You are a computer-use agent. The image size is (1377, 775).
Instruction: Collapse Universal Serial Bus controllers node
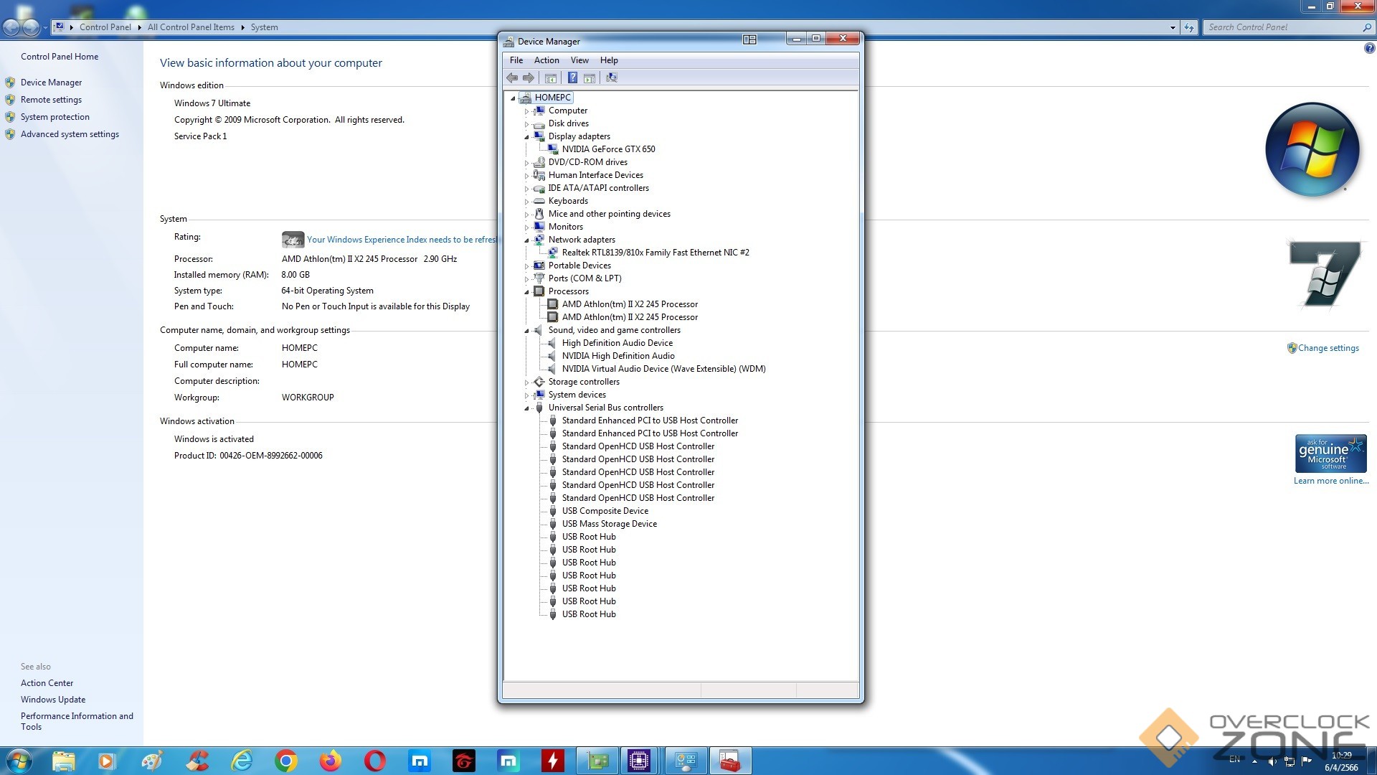point(526,408)
